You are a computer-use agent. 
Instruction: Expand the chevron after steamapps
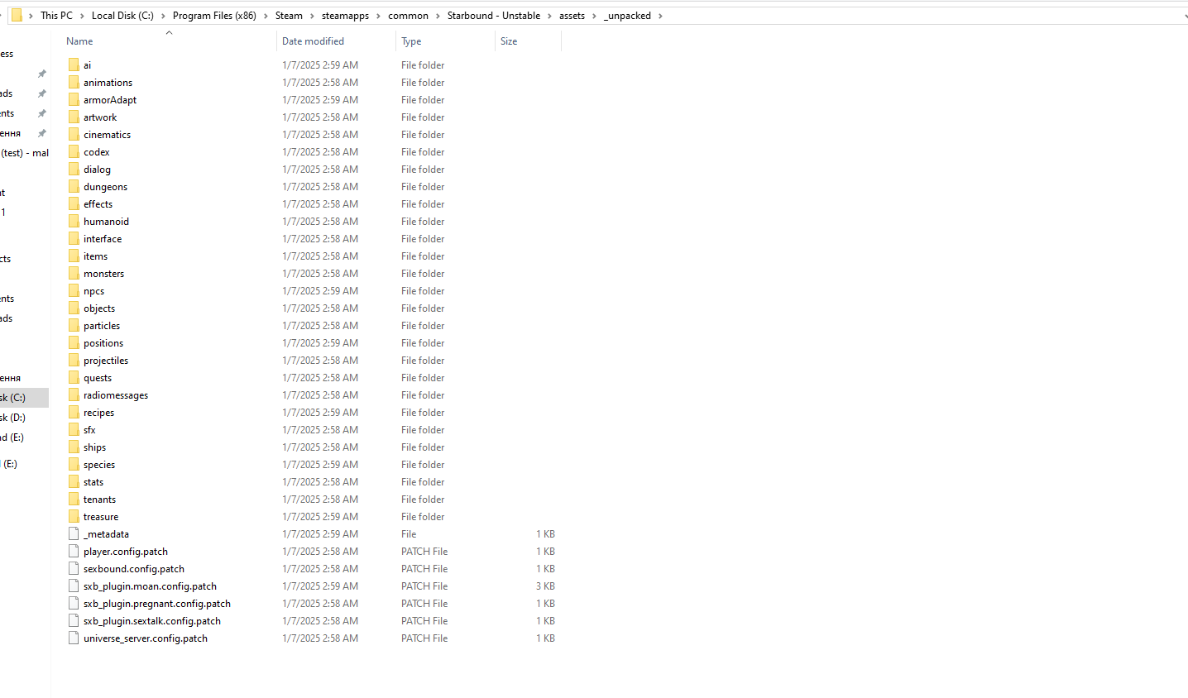click(x=378, y=16)
